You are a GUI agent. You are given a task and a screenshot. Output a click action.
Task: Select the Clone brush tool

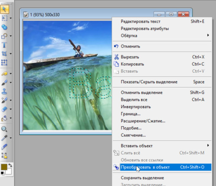tap(4, 100)
